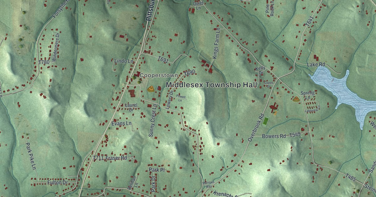Select the Cooperstown place label
Viewport: 376px width, 197px height.
click(159, 75)
